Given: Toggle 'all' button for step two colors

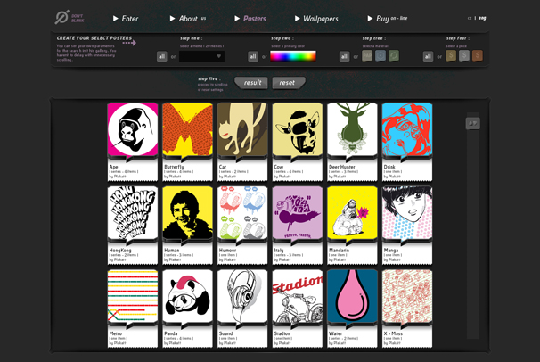Looking at the screenshot, I should coord(253,56).
